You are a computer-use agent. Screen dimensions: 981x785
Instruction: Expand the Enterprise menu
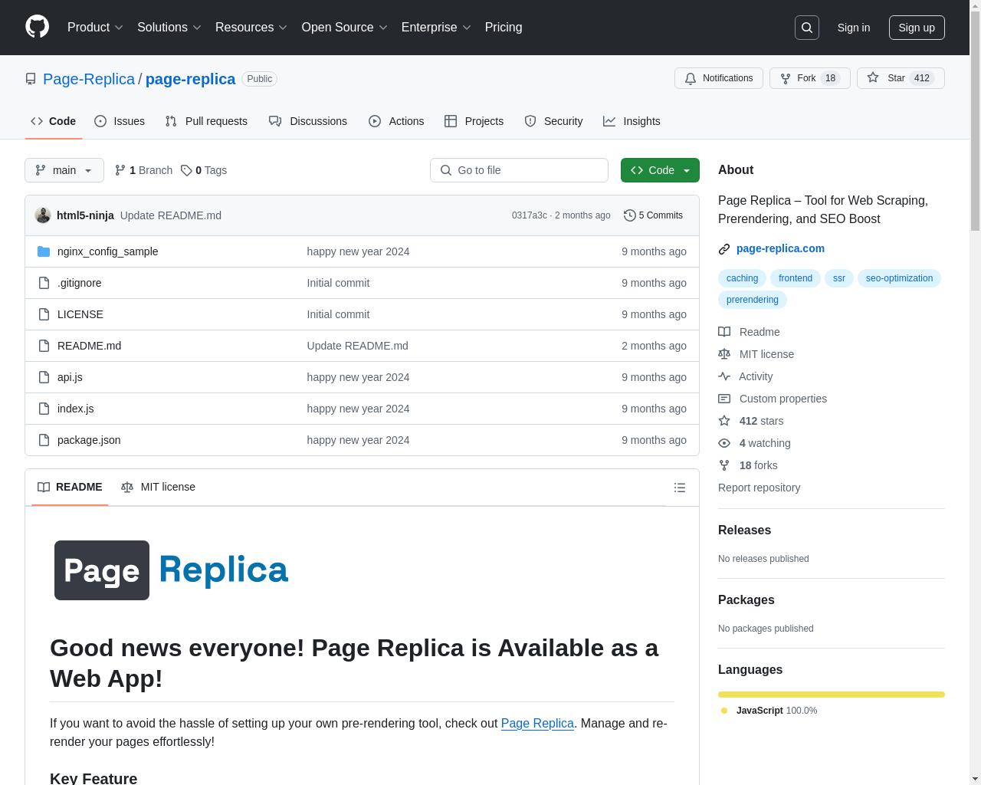pyautogui.click(x=436, y=27)
